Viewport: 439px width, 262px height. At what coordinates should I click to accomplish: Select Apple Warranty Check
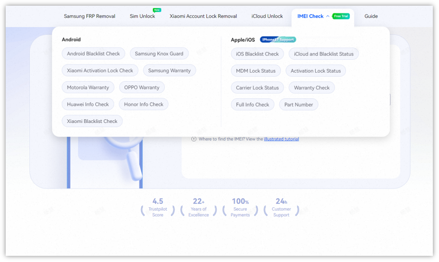click(x=312, y=88)
